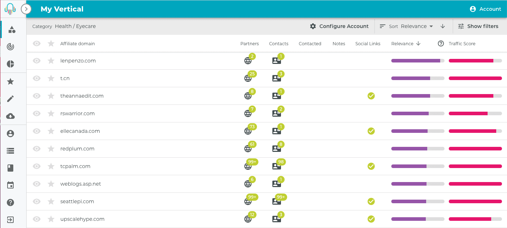Click the Social Links column header
Image resolution: width=507 pixels, height=228 pixels.
[368, 43]
